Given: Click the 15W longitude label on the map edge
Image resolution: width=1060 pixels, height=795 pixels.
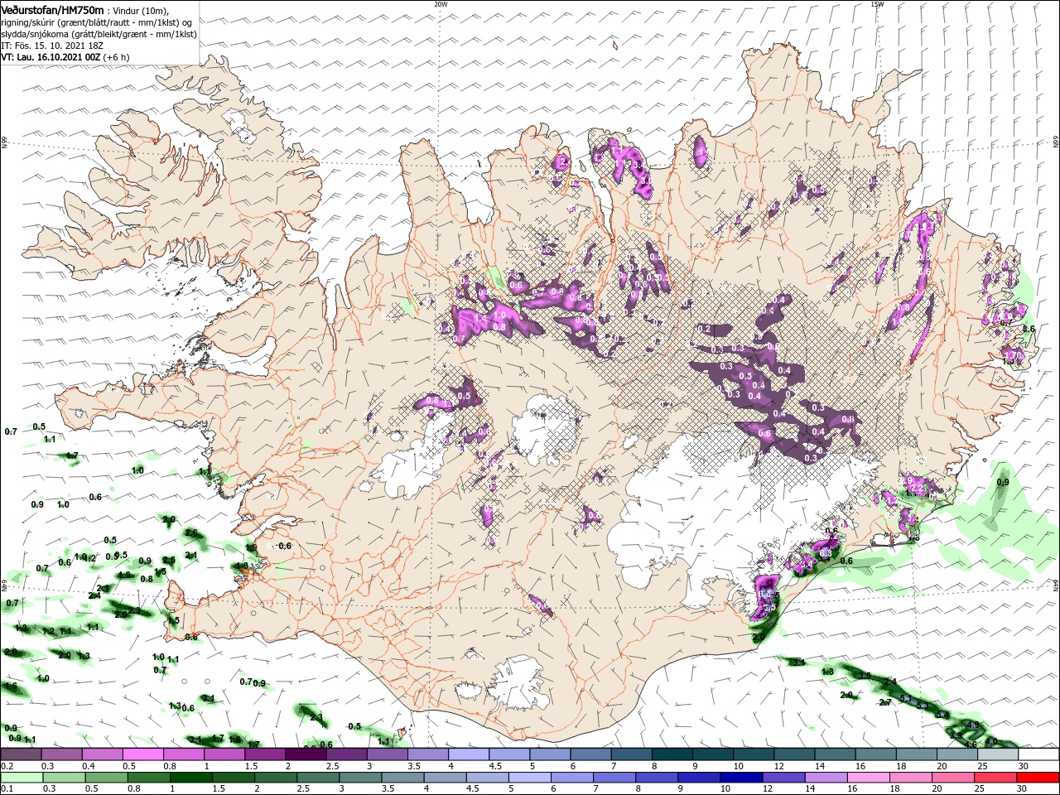Looking at the screenshot, I should click(x=877, y=4).
